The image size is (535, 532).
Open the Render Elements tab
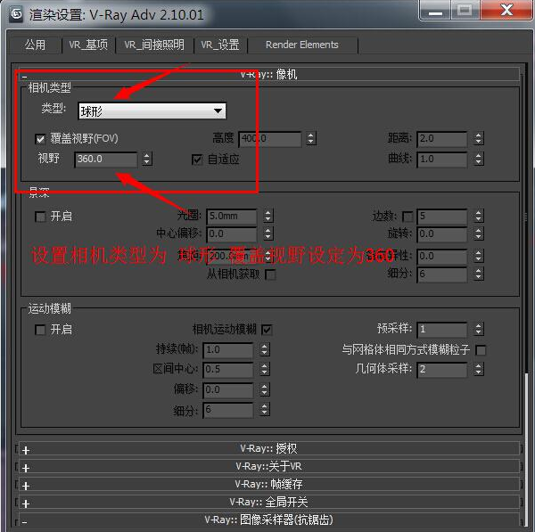pos(302,45)
